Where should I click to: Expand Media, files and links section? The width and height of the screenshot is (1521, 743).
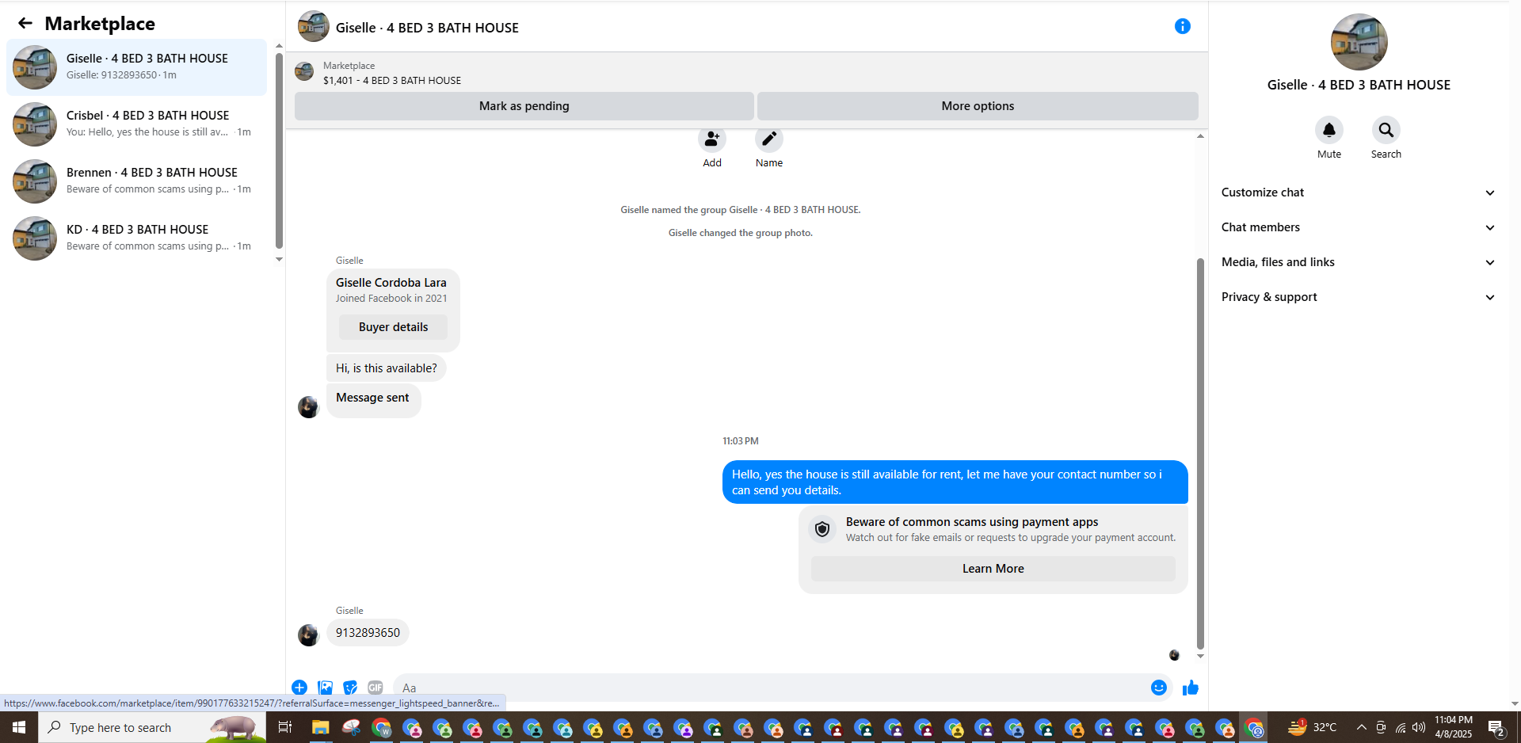(x=1359, y=262)
